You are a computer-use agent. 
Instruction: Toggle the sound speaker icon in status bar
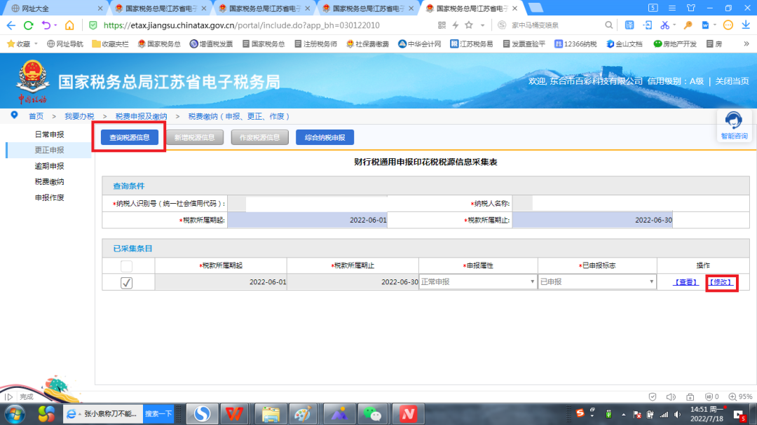tap(671, 396)
